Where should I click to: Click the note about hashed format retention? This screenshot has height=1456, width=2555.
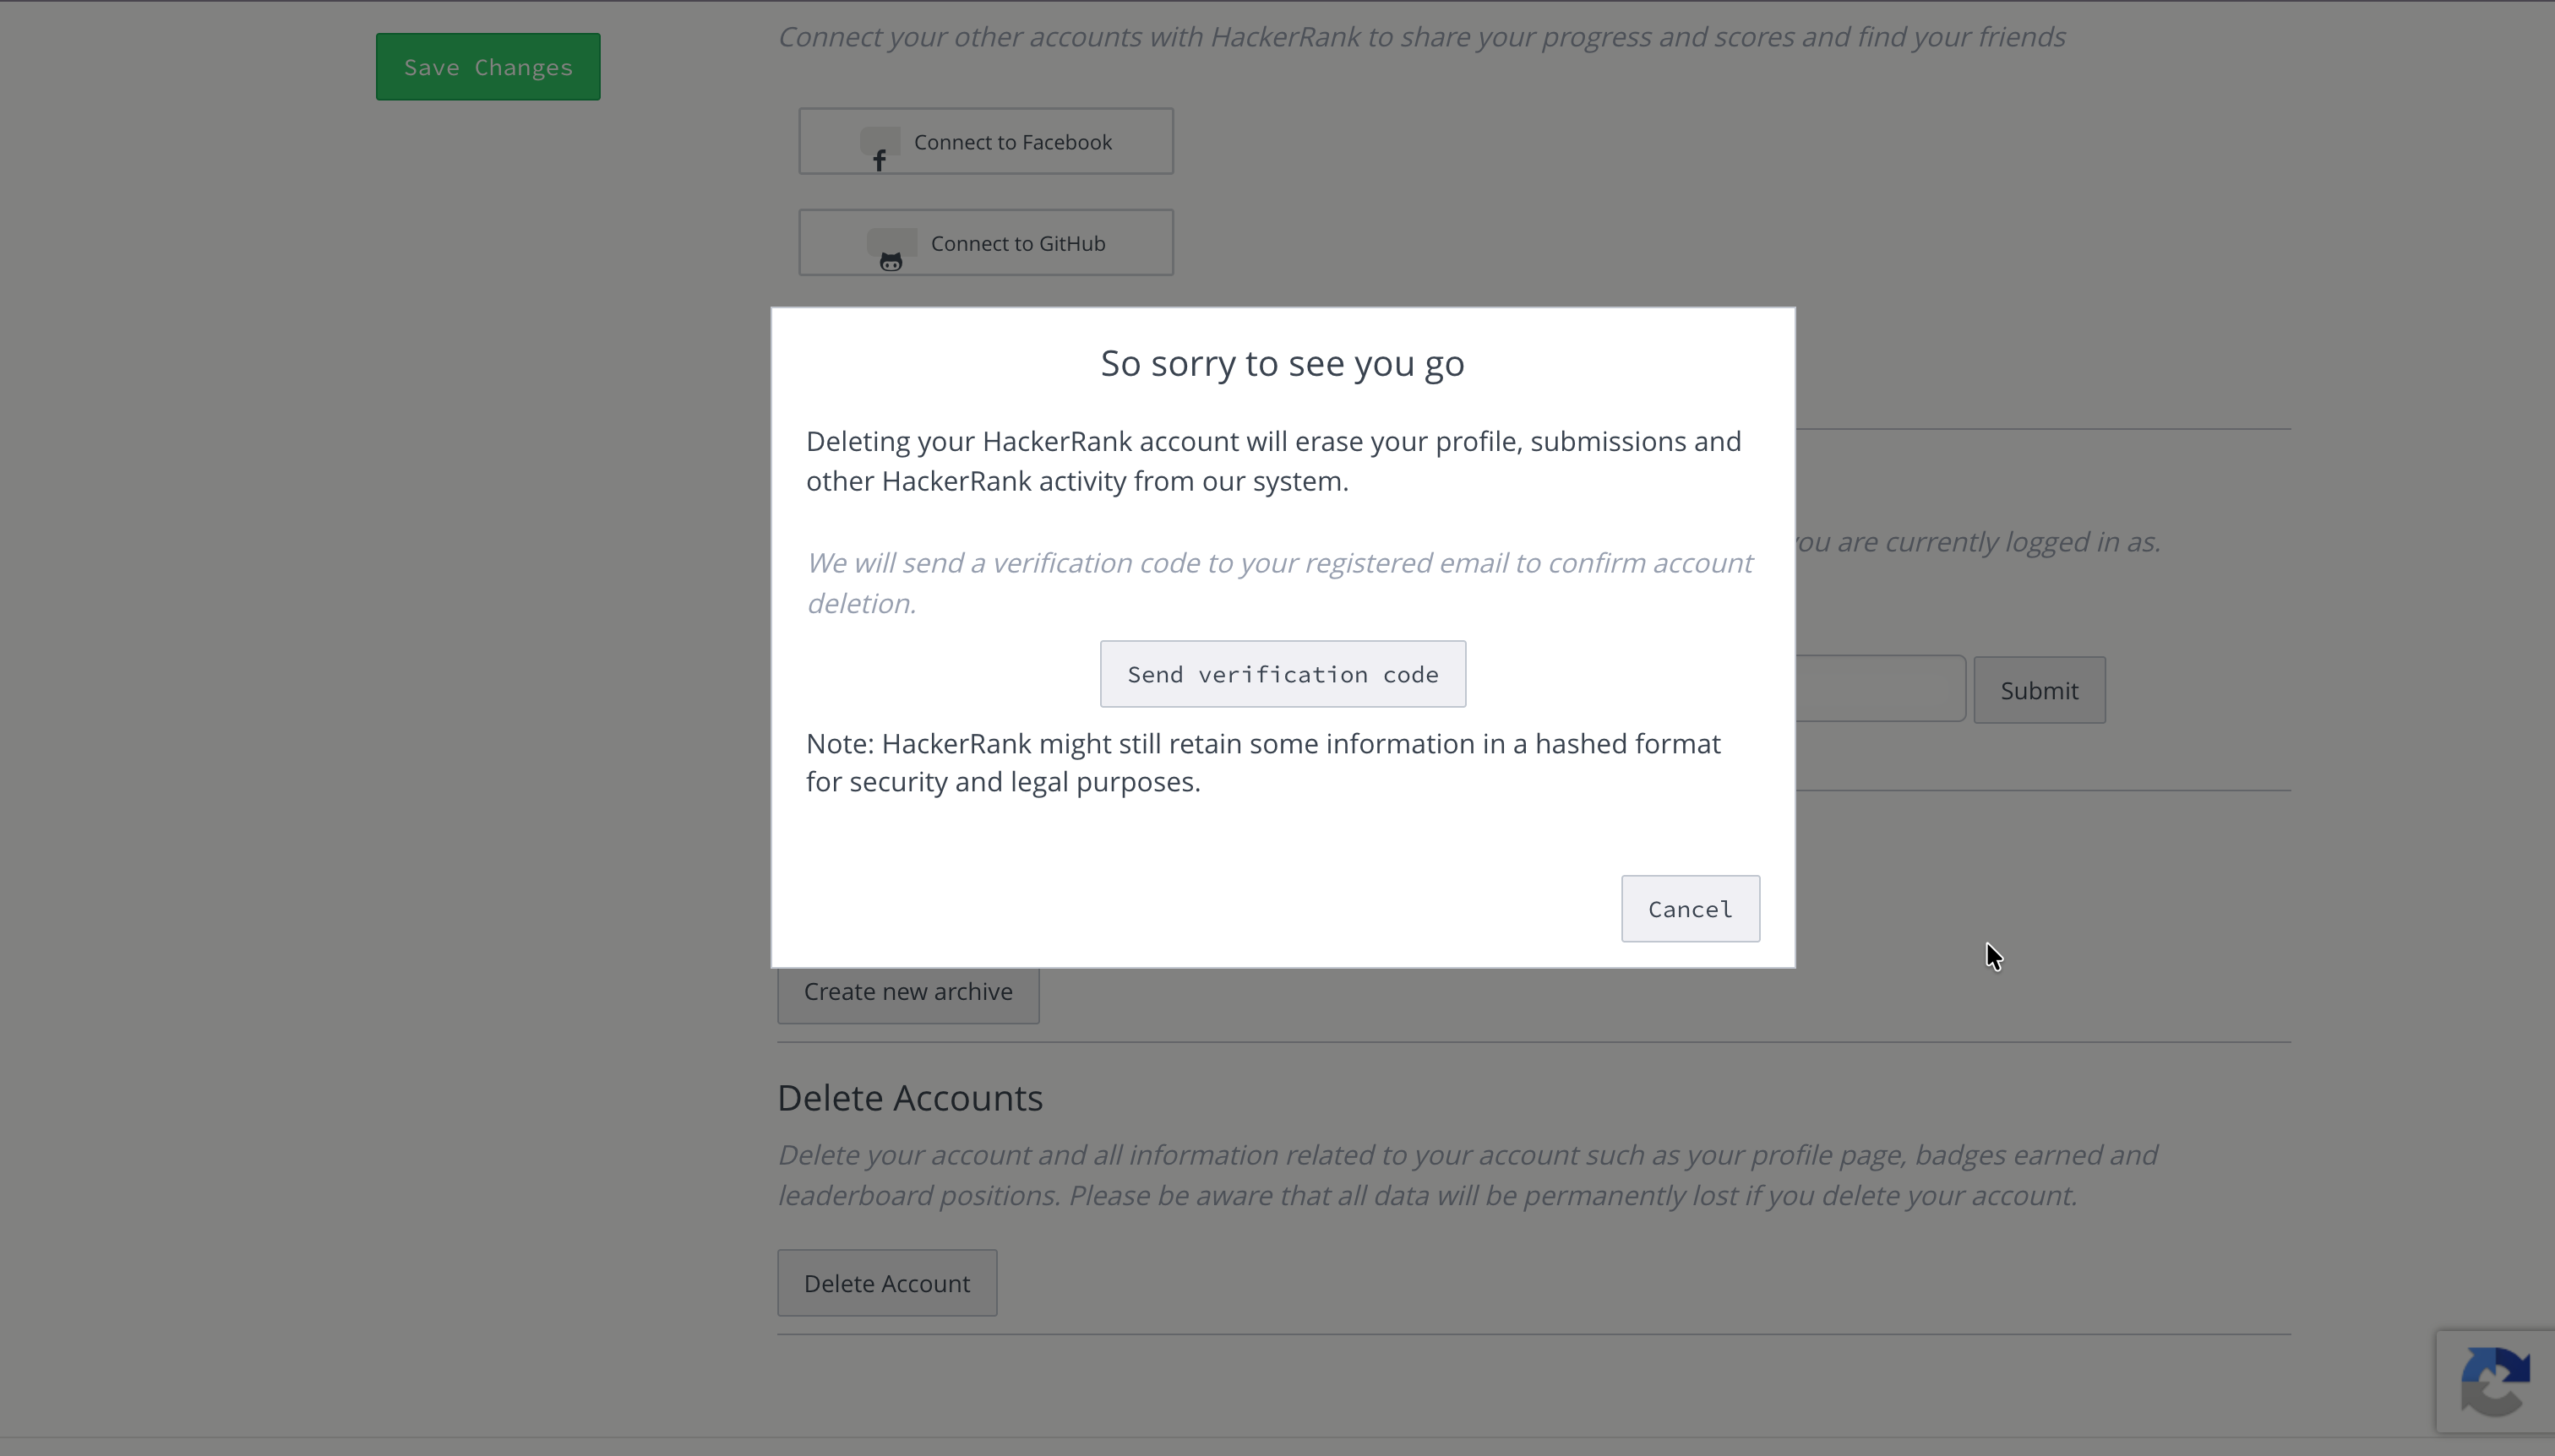[1263, 762]
